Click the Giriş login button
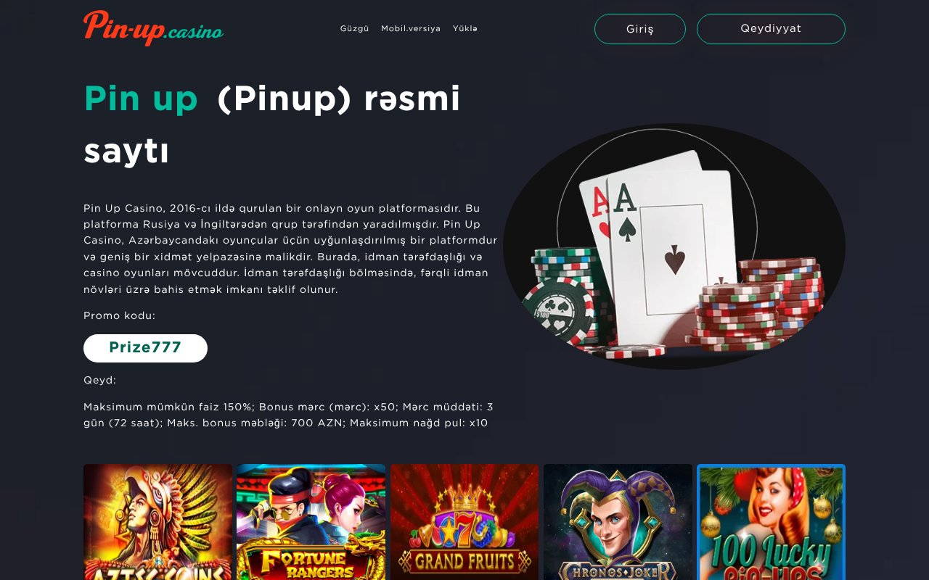 pos(640,29)
